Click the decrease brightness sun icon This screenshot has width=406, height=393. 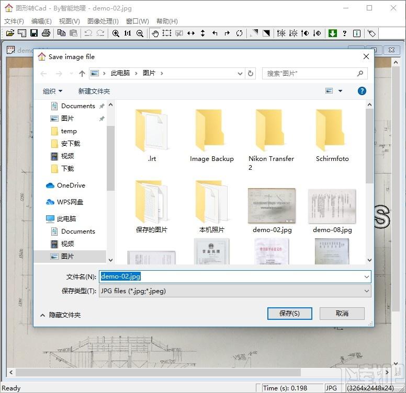click(x=294, y=33)
